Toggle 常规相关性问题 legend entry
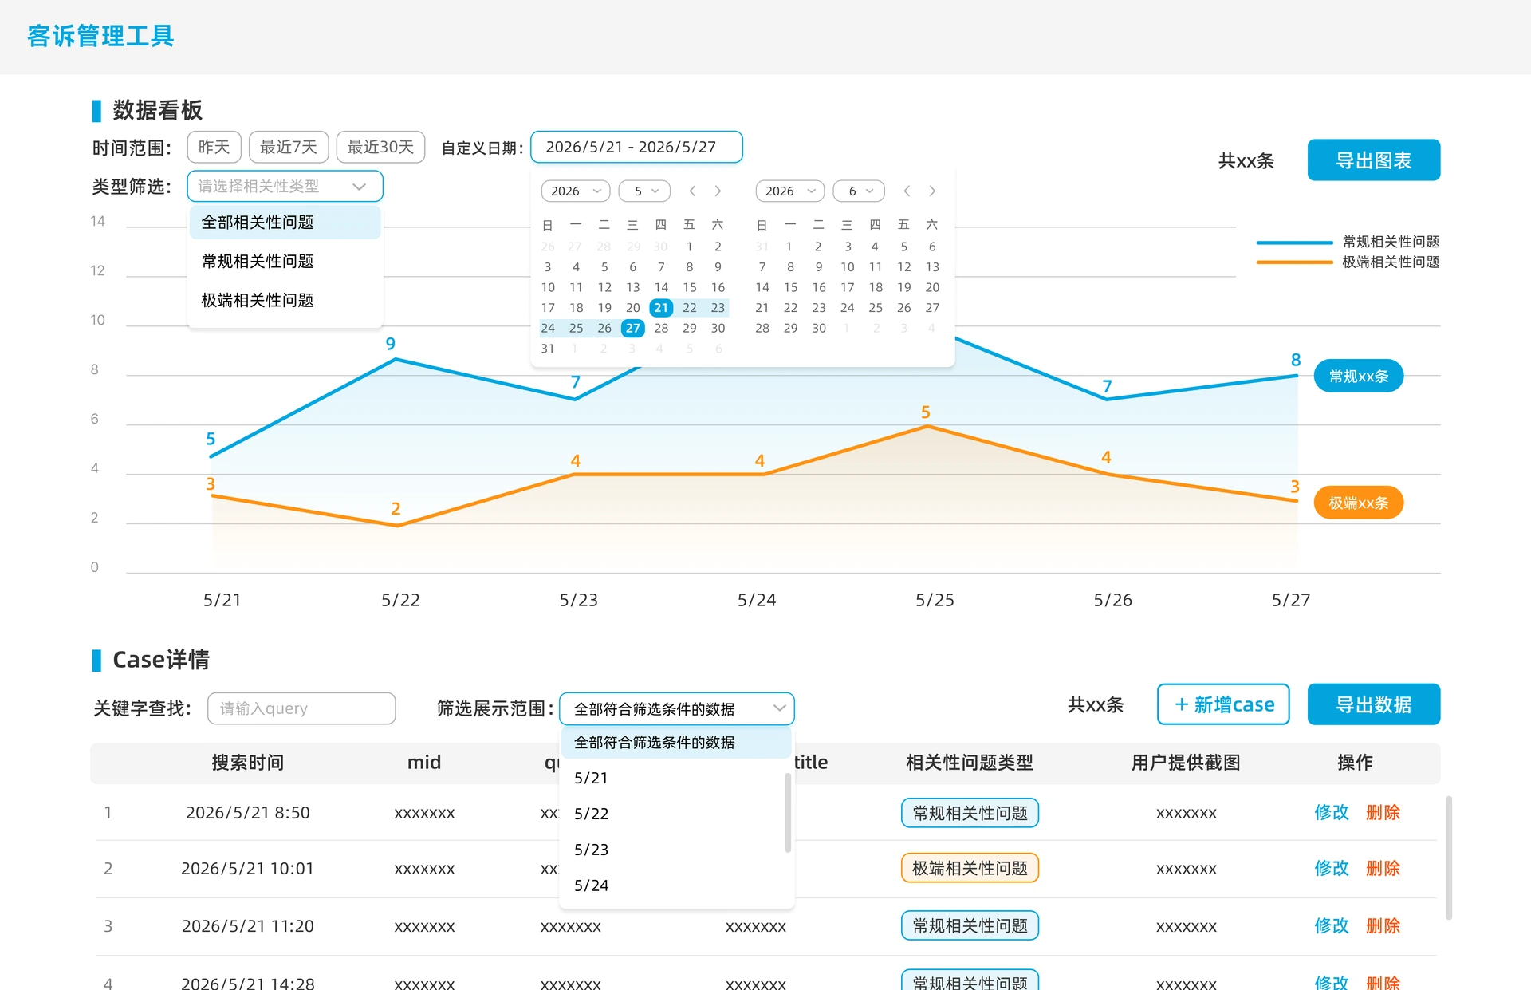The height and width of the screenshot is (990, 1531). [1348, 242]
